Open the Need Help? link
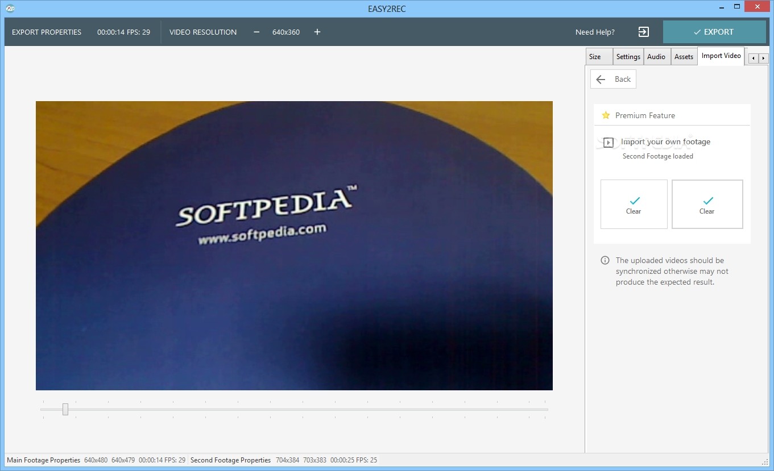Viewport: 774px width, 471px height. (595, 32)
